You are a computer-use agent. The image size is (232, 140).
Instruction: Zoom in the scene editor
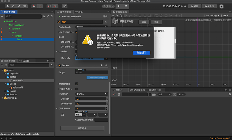tap(113, 16)
